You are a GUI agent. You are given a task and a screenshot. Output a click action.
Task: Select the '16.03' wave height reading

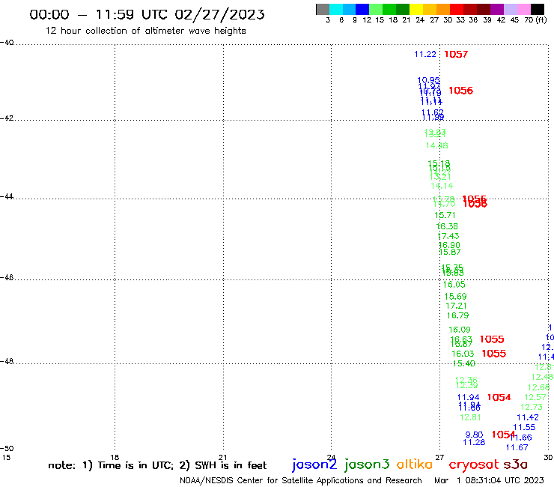[x=463, y=354]
